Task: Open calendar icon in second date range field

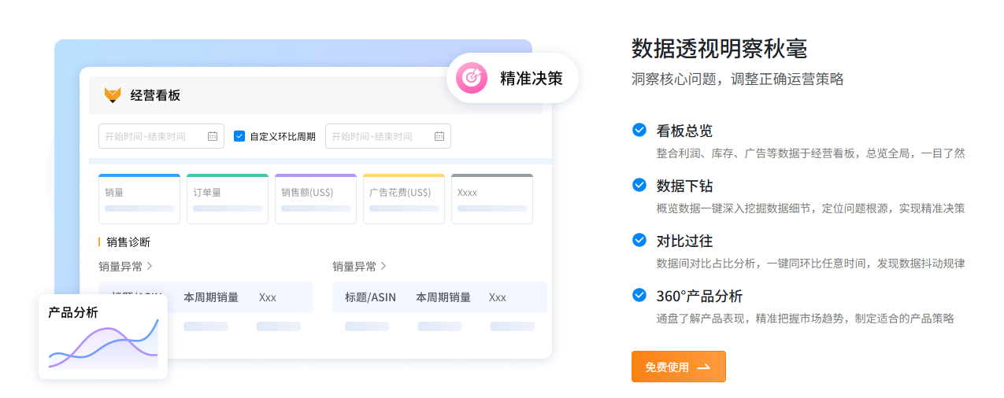Action: click(x=439, y=136)
